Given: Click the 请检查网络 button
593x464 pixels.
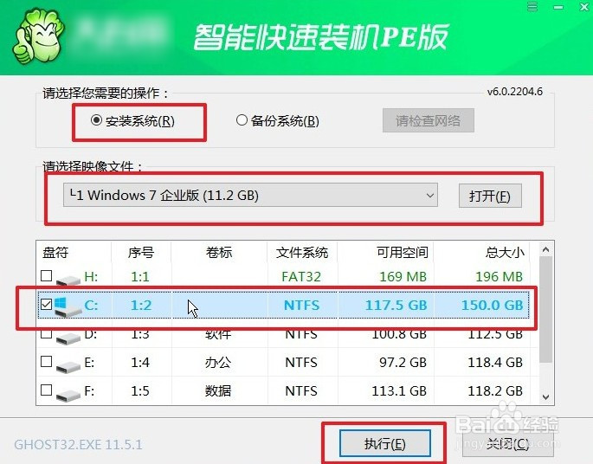Looking at the screenshot, I should click(x=429, y=120).
